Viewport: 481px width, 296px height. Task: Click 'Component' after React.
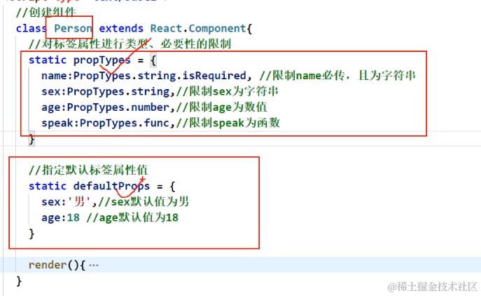pos(217,28)
